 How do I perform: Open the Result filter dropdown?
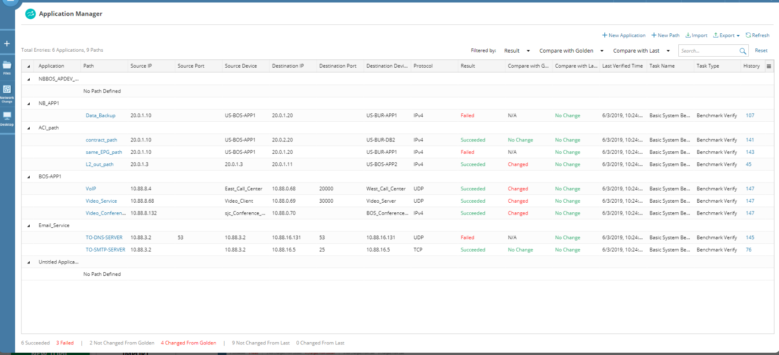pos(517,51)
